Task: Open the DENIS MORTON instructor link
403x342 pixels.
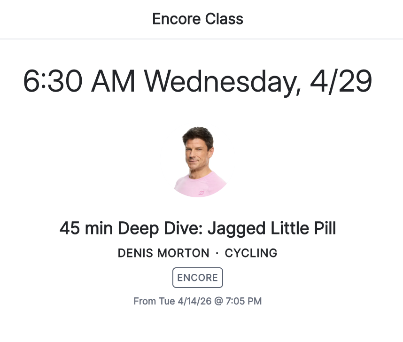Action: pyautogui.click(x=163, y=253)
